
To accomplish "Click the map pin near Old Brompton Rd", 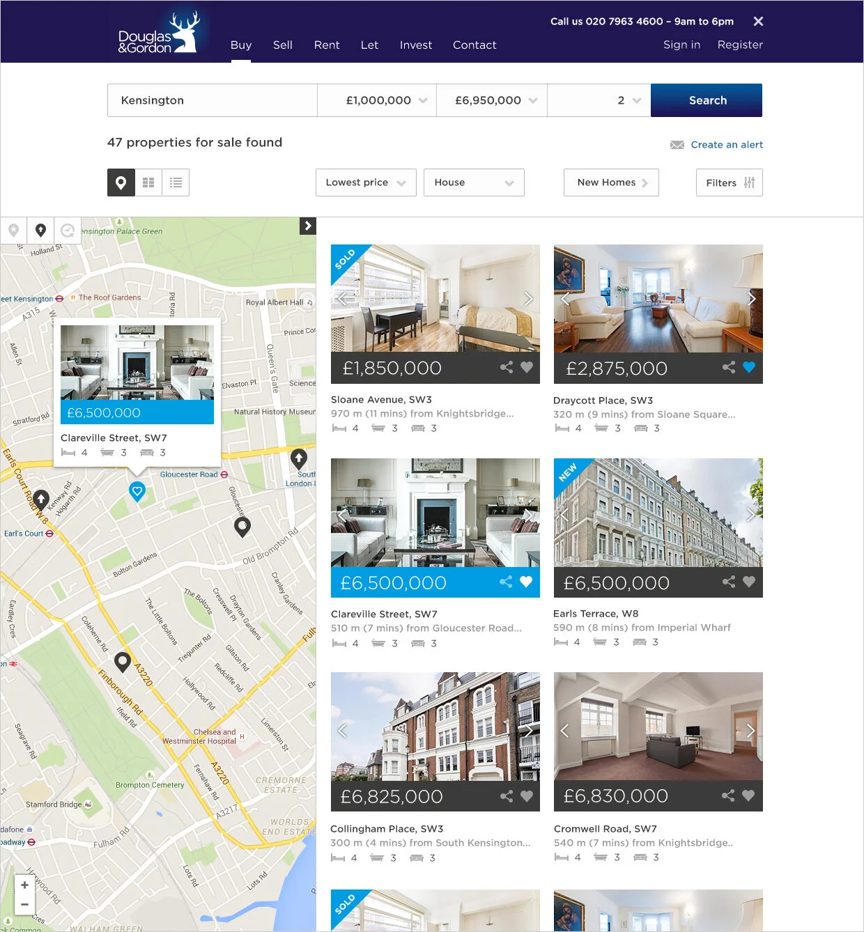I will 242,527.
